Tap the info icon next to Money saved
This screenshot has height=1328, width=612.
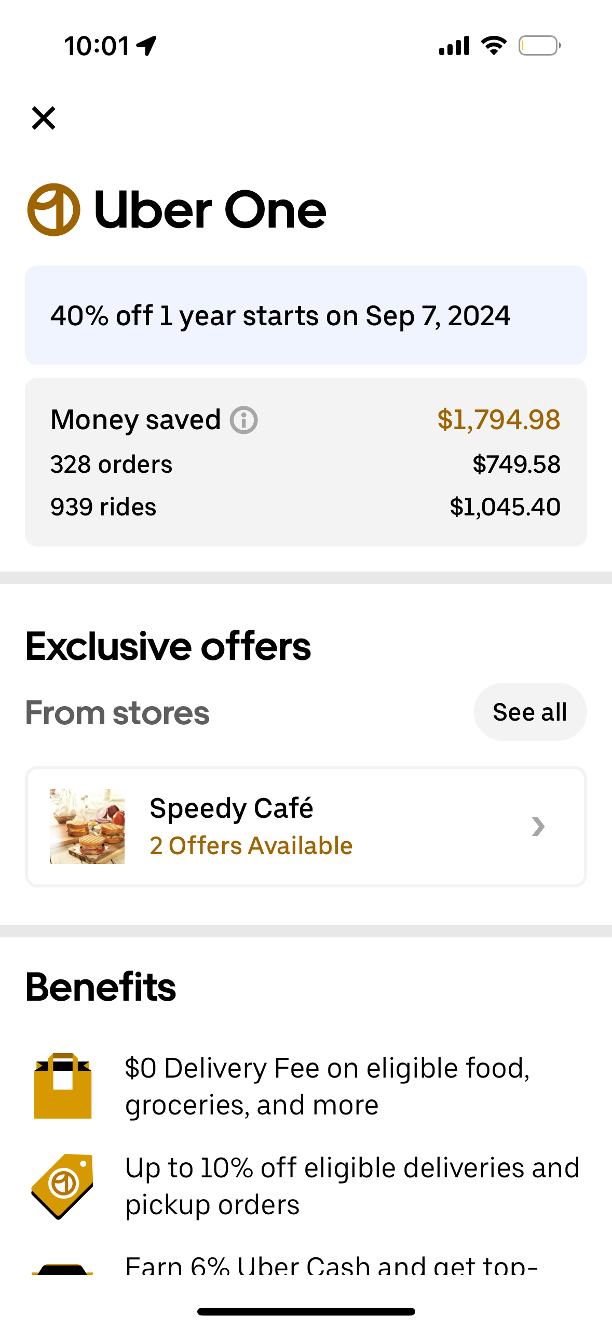243,419
